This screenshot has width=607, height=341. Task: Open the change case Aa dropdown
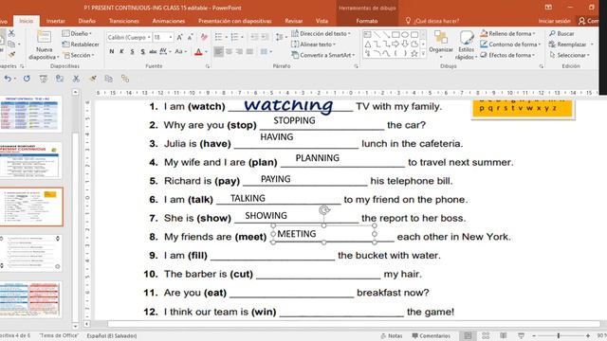[x=181, y=51]
